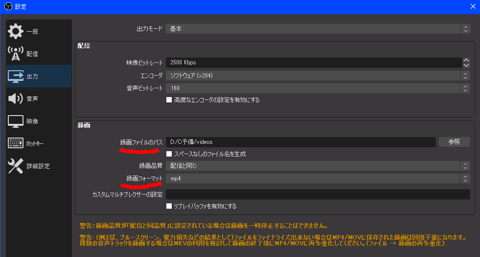Click the Advanced wrench icon

16,166
